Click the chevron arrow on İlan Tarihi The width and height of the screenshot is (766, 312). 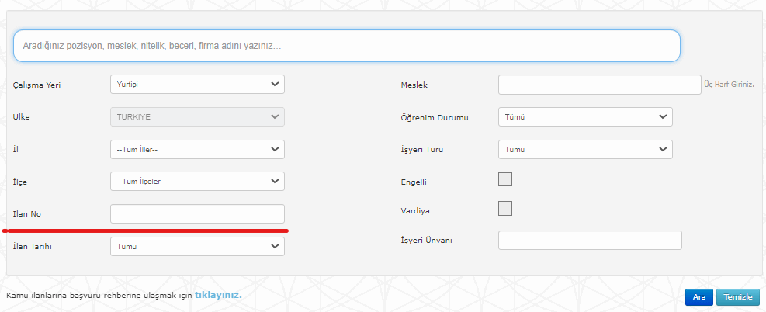tap(275, 247)
